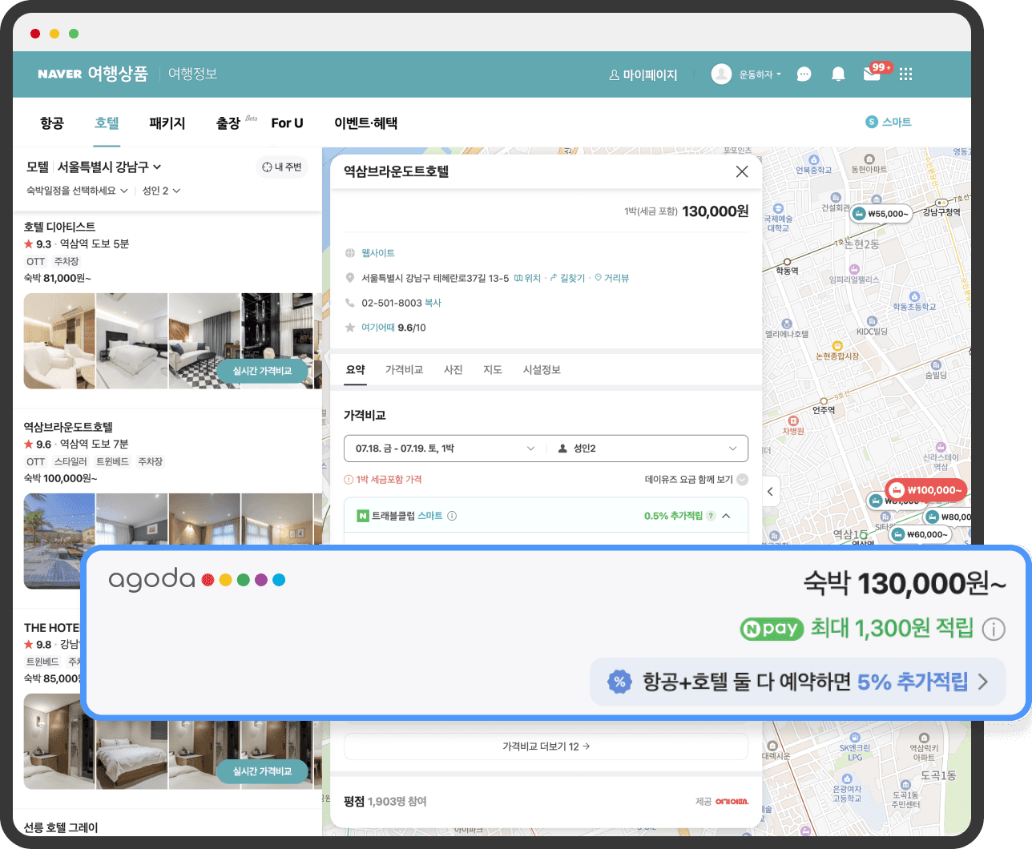Open the 호텔 디아티스트 listing title

pyautogui.click(x=59, y=227)
